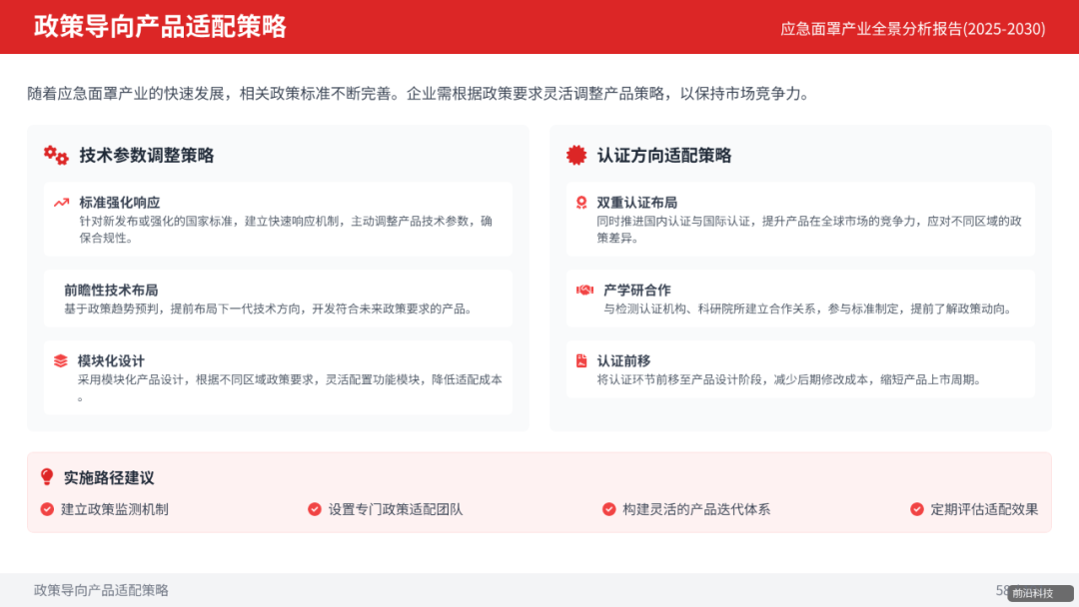Select the red trend arrow icon near 标准强化响应
Image resolution: width=1079 pixels, height=607 pixels.
[x=62, y=202]
